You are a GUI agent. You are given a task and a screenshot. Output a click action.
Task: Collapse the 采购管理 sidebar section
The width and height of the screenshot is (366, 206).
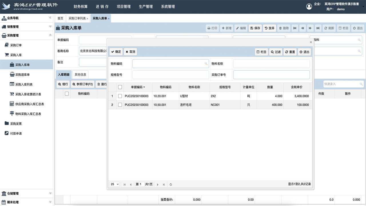click(26, 35)
